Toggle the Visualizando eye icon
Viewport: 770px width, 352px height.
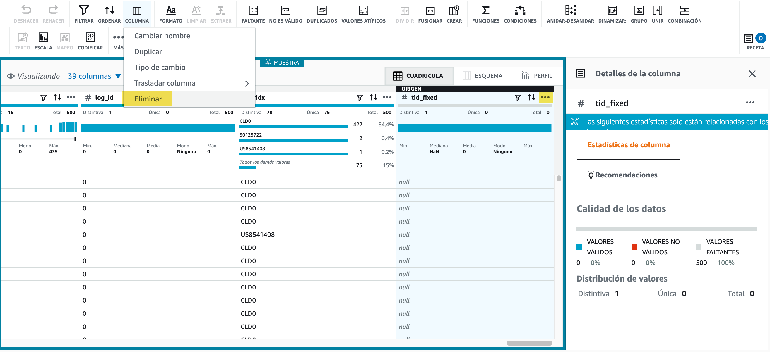pos(11,76)
